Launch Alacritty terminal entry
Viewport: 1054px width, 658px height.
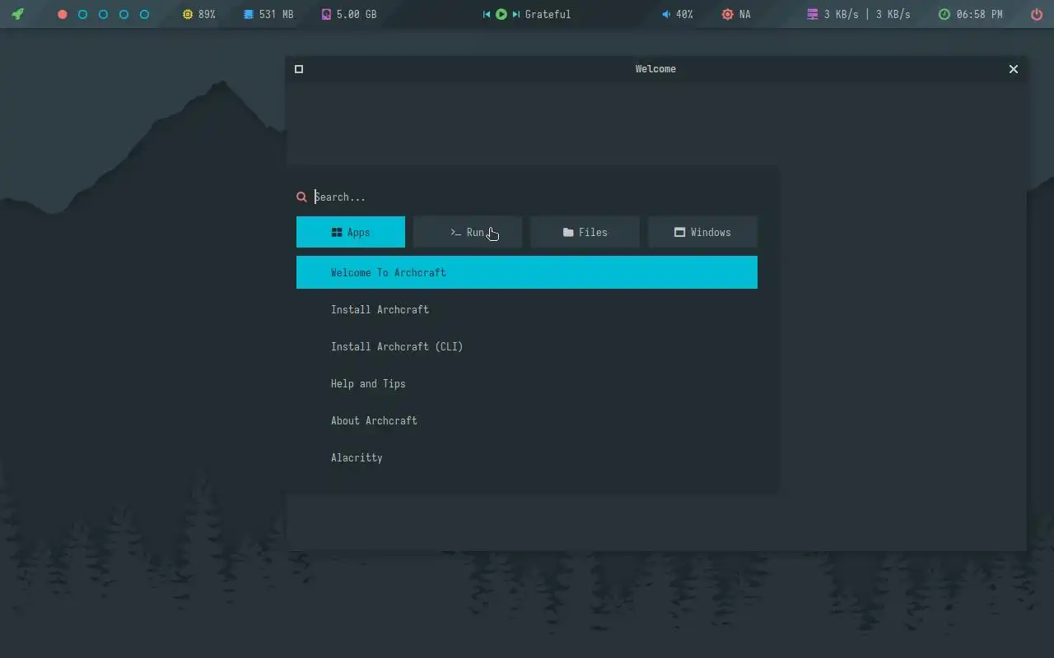point(527,457)
